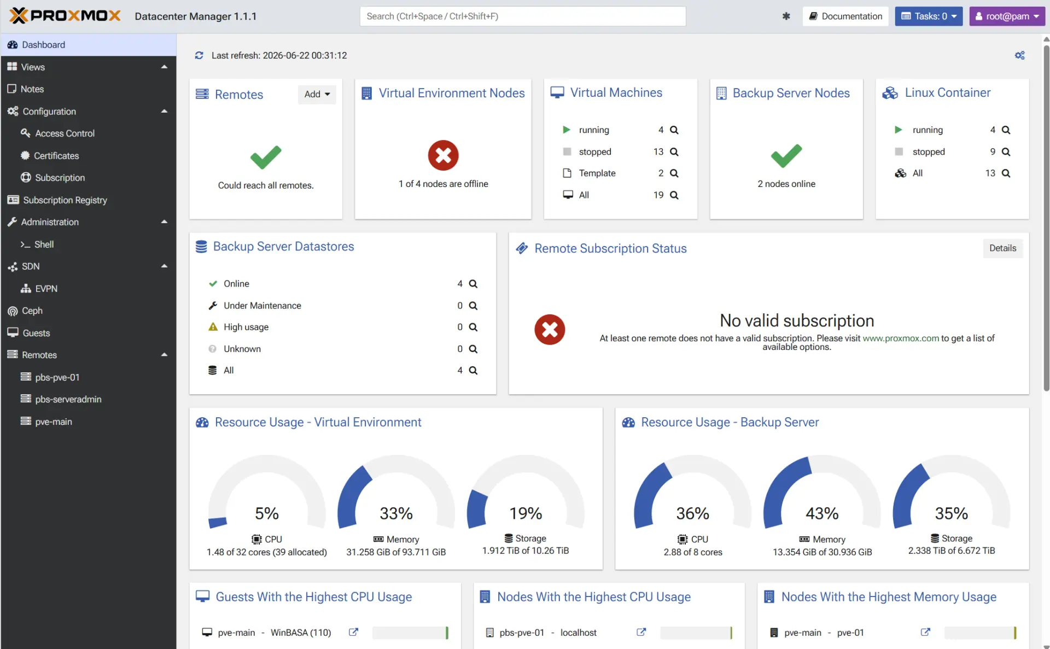
Task: Collapse the Administration section arrow
Action: point(164,221)
